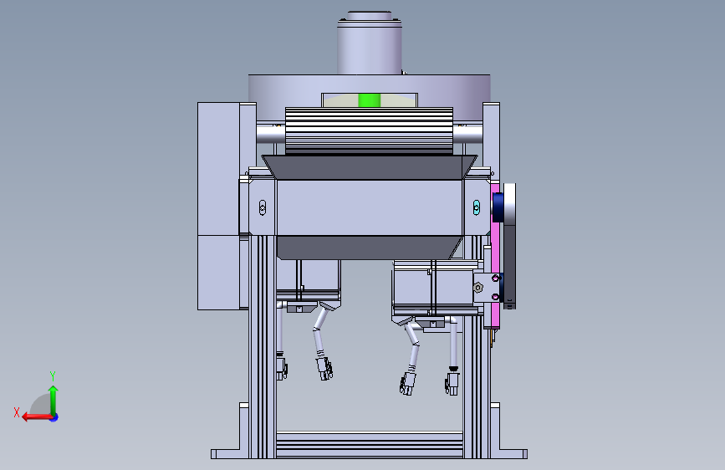Click the red X axis arrow of the triad
The image size is (725, 470).
[37, 417]
